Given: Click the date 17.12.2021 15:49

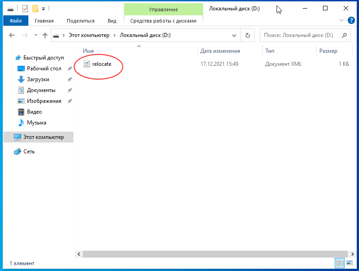Looking at the screenshot, I should click(x=219, y=64).
